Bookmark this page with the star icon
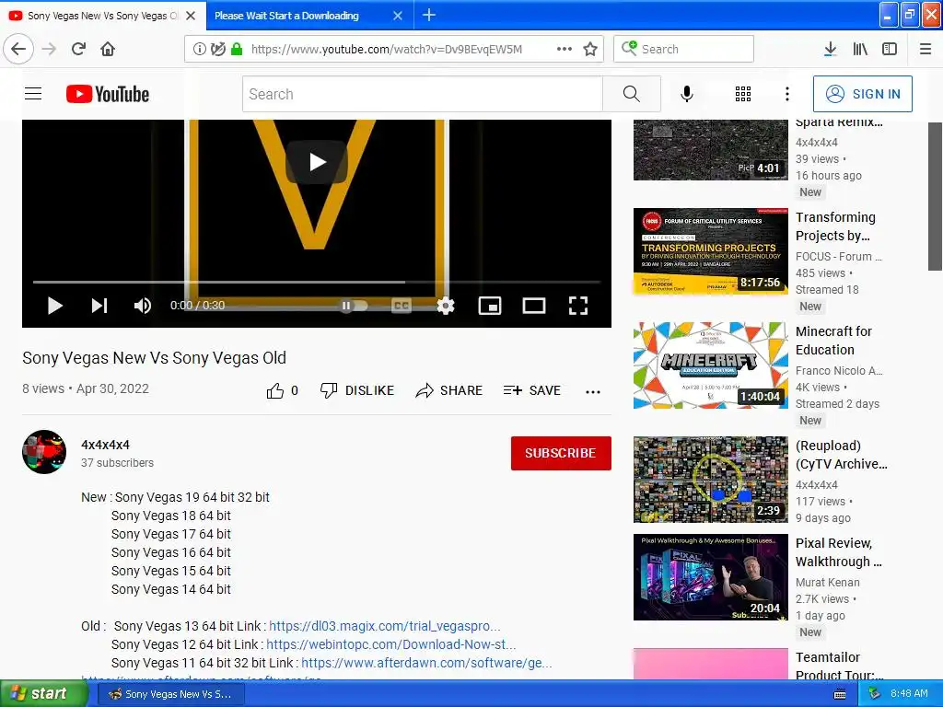Screen dimensions: 943x707 [590, 49]
